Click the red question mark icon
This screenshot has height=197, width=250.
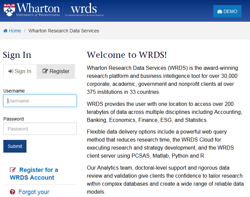click(12, 192)
